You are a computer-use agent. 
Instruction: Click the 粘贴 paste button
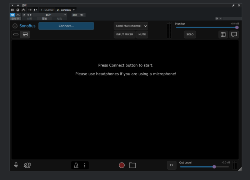click(x=59, y=19)
